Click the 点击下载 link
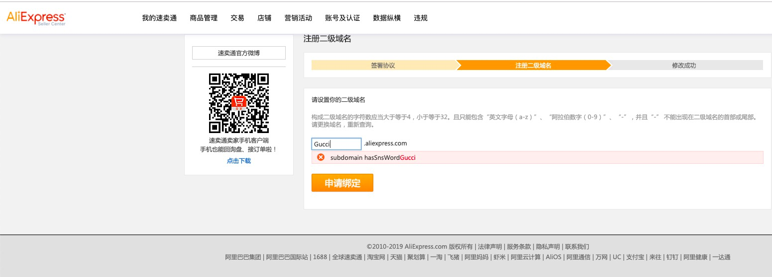772x277 pixels. [239, 161]
